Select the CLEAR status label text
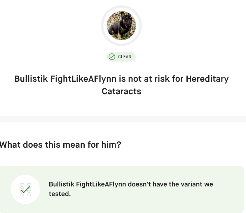Image resolution: width=246 pixels, height=213 pixels. tap(125, 57)
